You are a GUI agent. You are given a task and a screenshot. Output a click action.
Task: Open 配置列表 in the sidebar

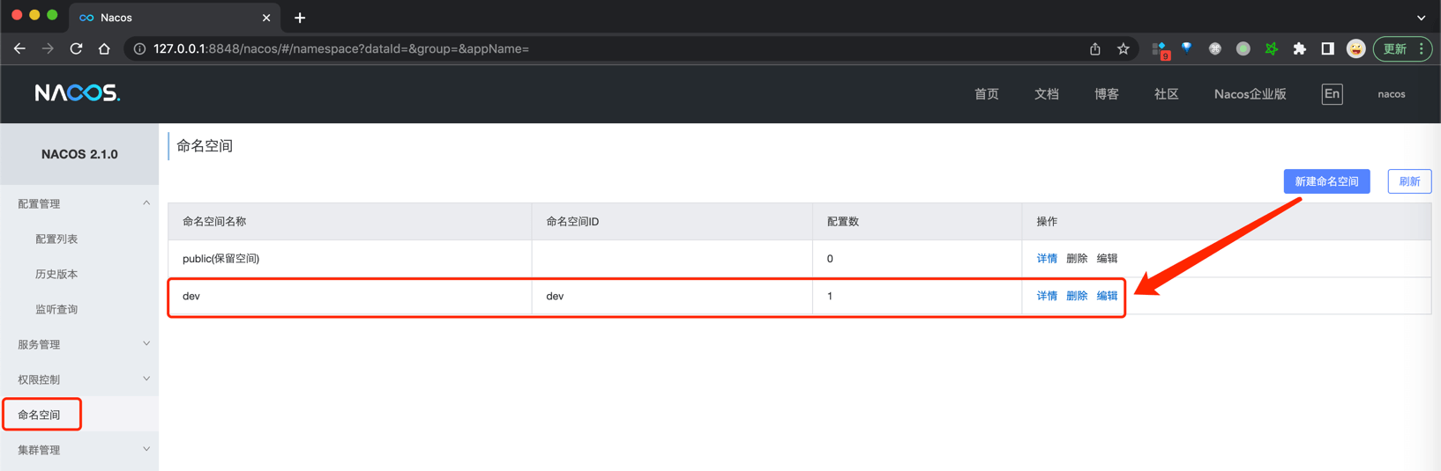pos(56,239)
